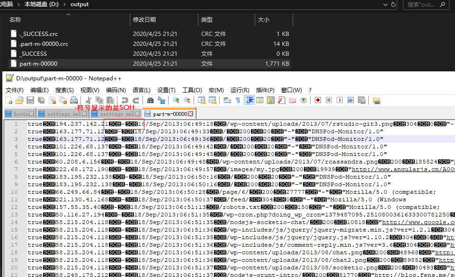Click the Open file toolbar icon

point(19,101)
